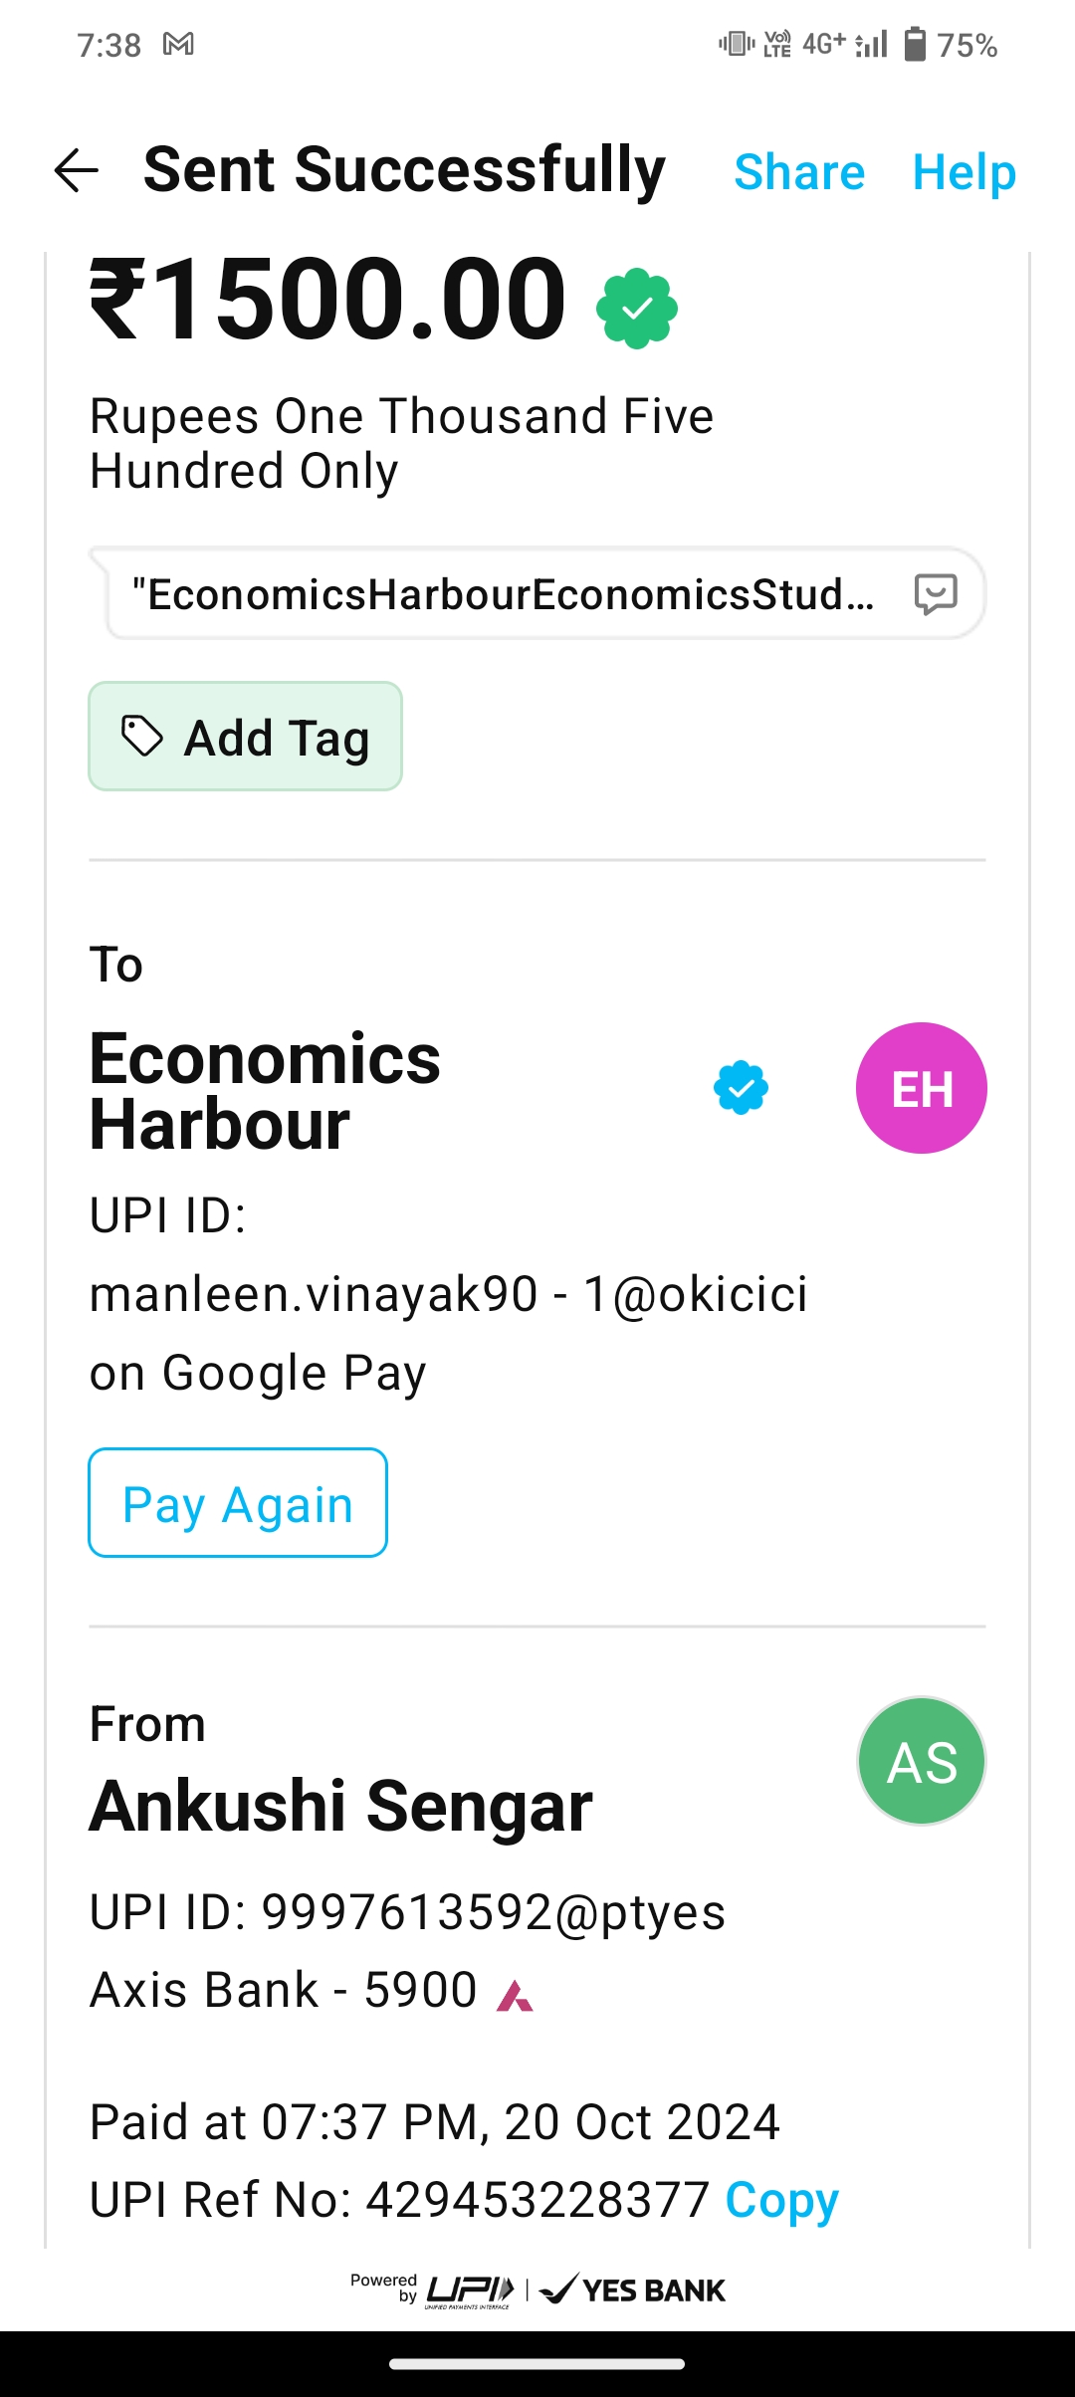Tap the AS sender avatar

[x=921, y=1761]
